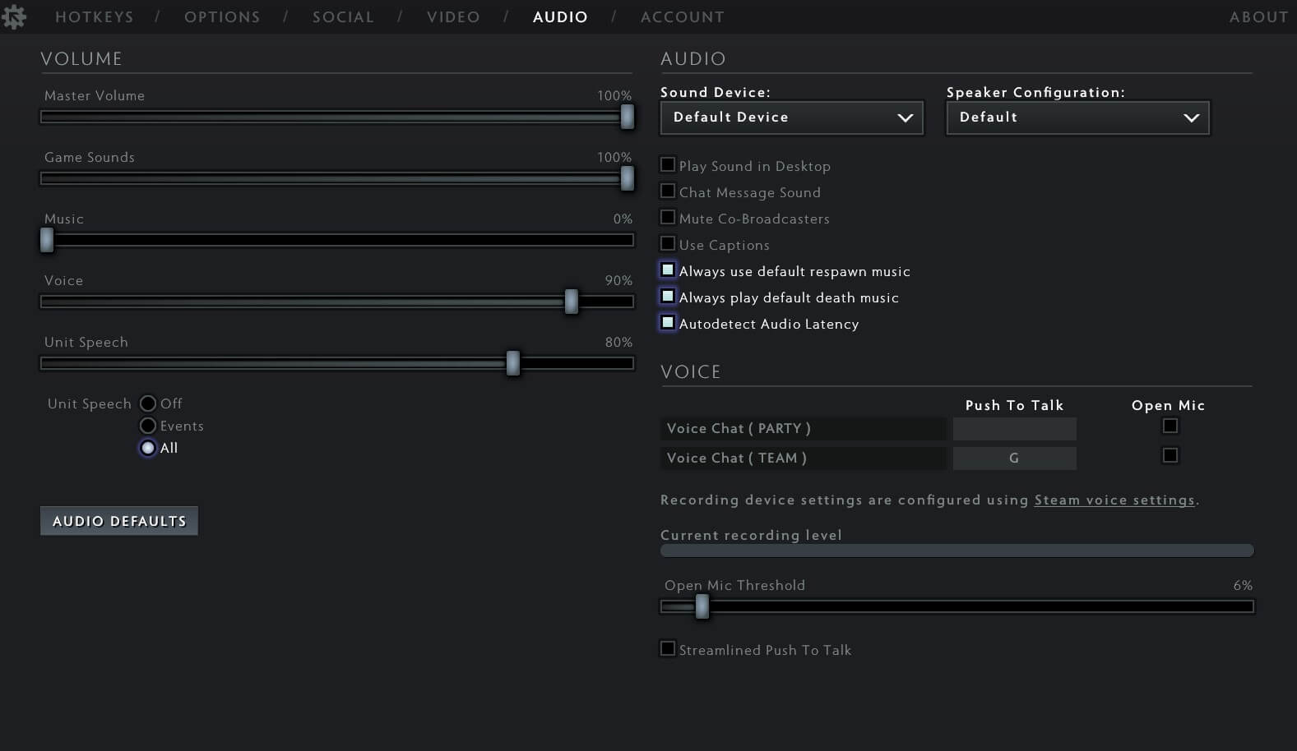Click the Open Mic Threshold slider handle
This screenshot has height=751, width=1297.
coord(702,606)
